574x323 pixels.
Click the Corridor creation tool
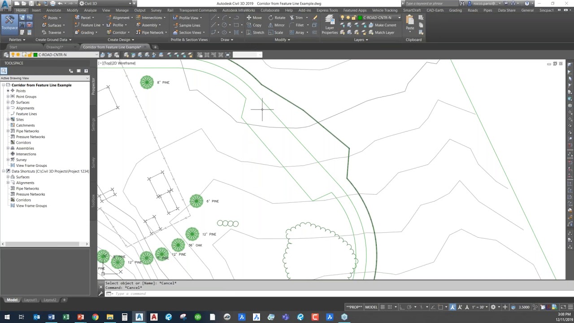point(119,32)
